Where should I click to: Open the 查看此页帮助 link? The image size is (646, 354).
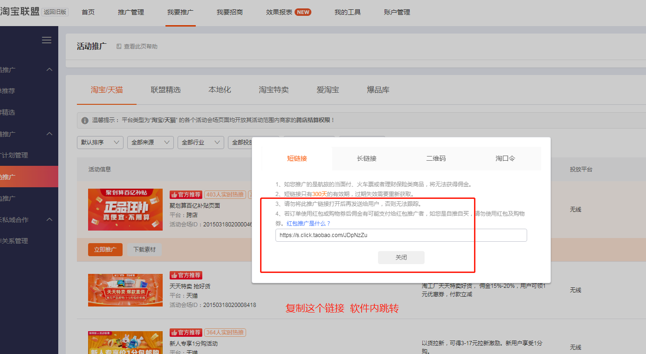tap(140, 47)
